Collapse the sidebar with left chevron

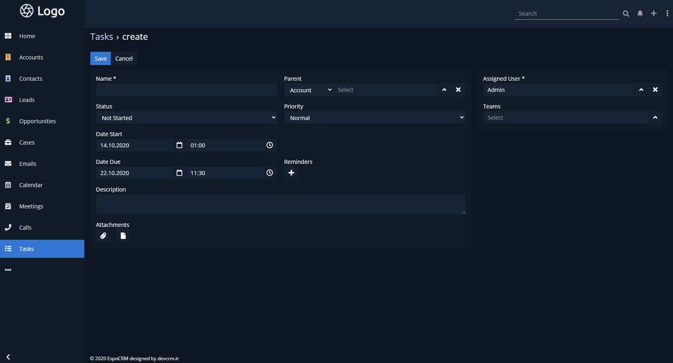[8, 357]
